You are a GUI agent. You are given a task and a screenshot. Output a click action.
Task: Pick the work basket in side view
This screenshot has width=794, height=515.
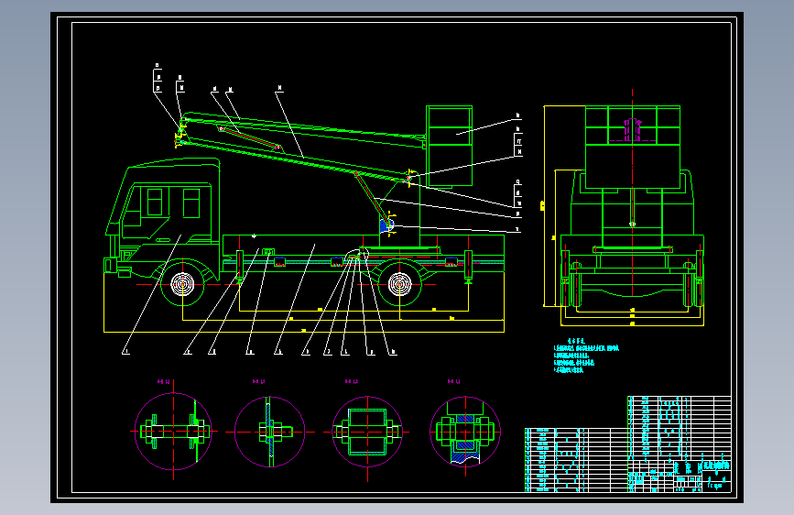(449, 146)
